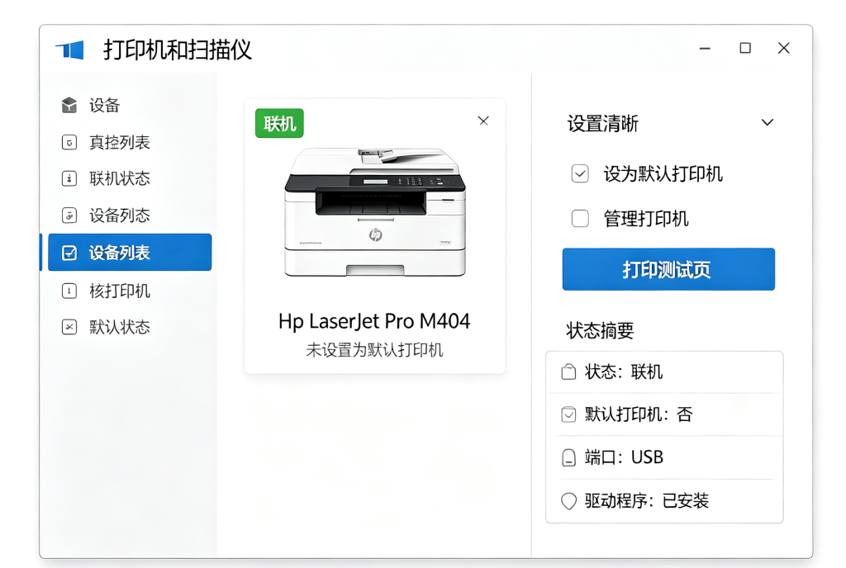This screenshot has height=568, width=846.
Task: Open the 设备 sidebar section icon
Action: pyautogui.click(x=69, y=105)
